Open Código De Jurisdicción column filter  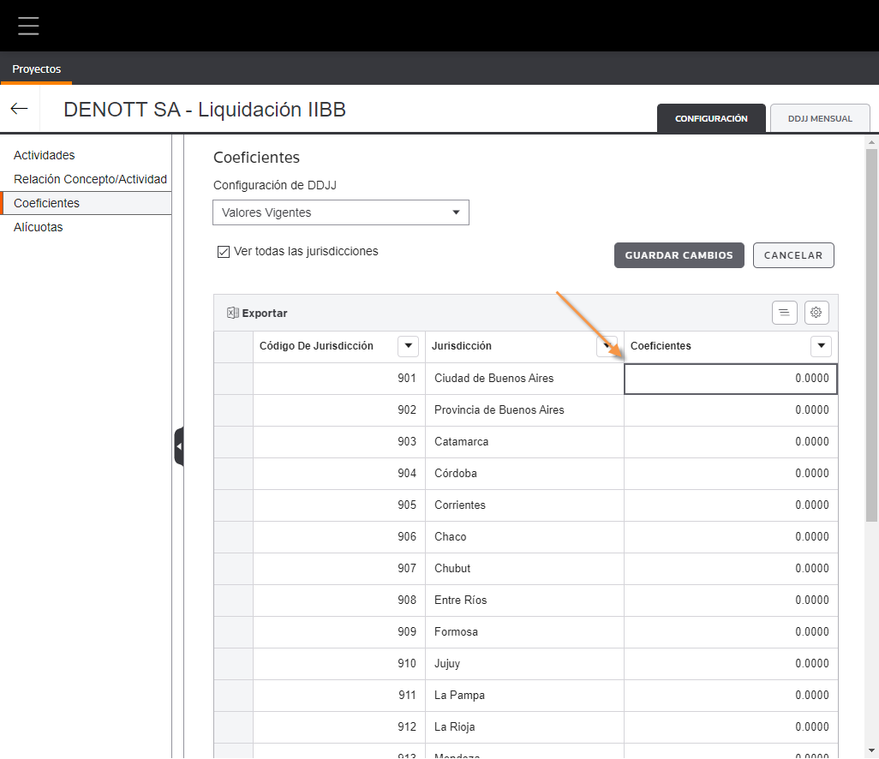[x=408, y=346]
